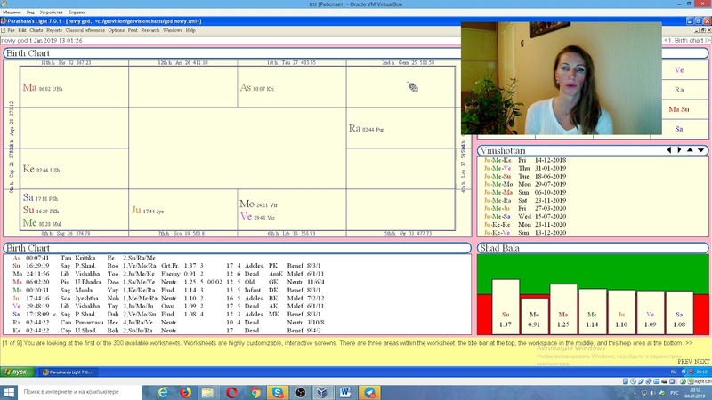
Task: Open Telegram from the taskbar
Action: pos(369,392)
